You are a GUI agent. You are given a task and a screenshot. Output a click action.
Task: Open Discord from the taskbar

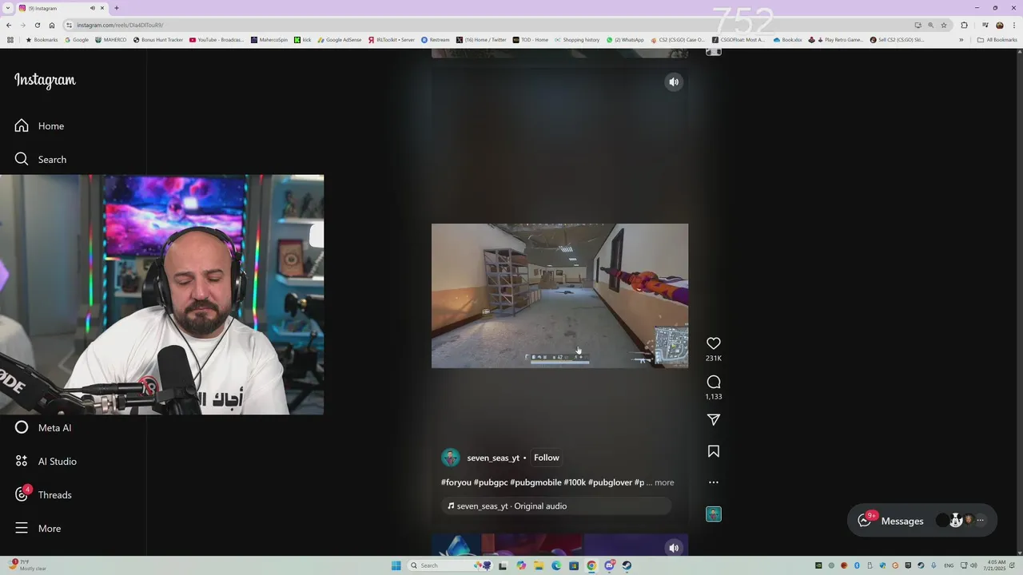point(609,565)
